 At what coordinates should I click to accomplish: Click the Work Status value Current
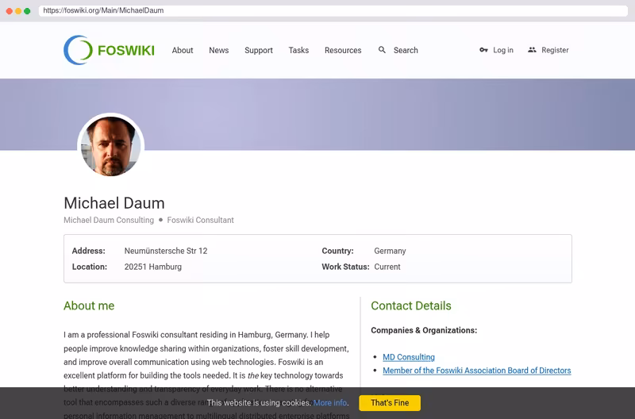tap(387, 267)
